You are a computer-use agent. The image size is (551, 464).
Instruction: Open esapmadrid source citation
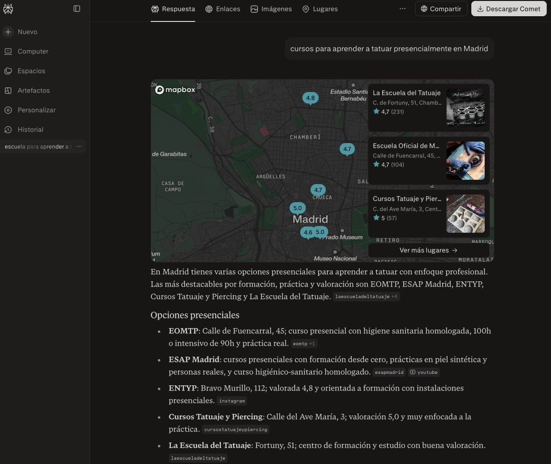coord(389,372)
